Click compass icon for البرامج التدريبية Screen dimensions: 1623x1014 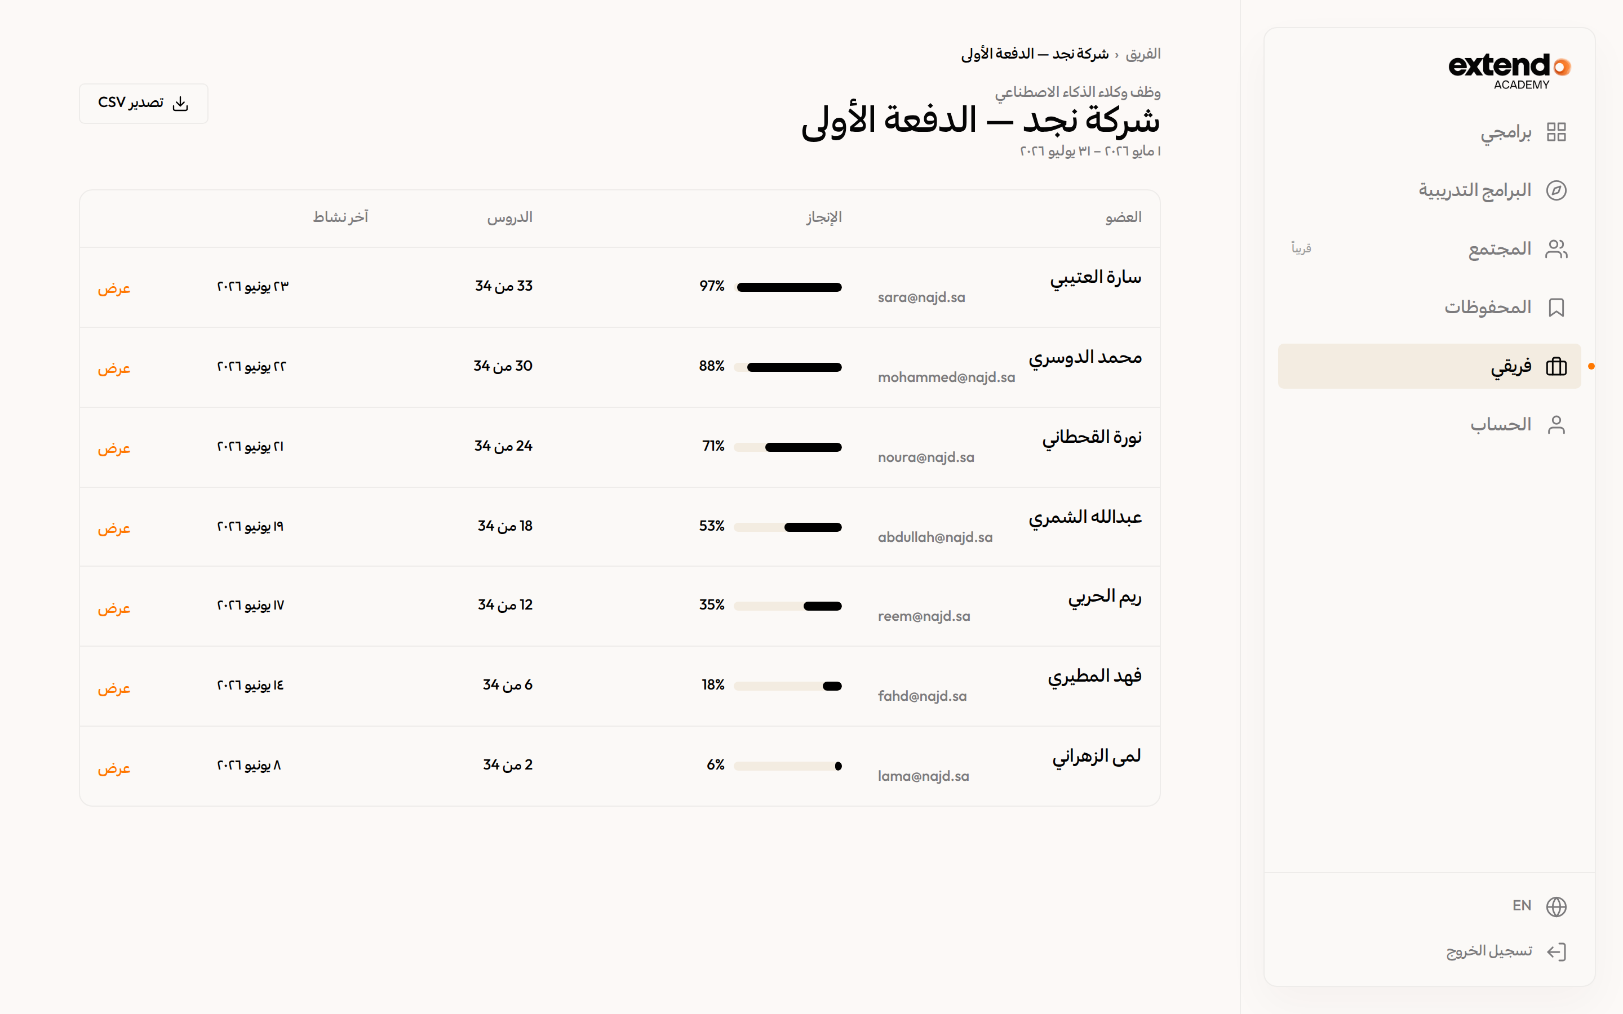[x=1556, y=190]
